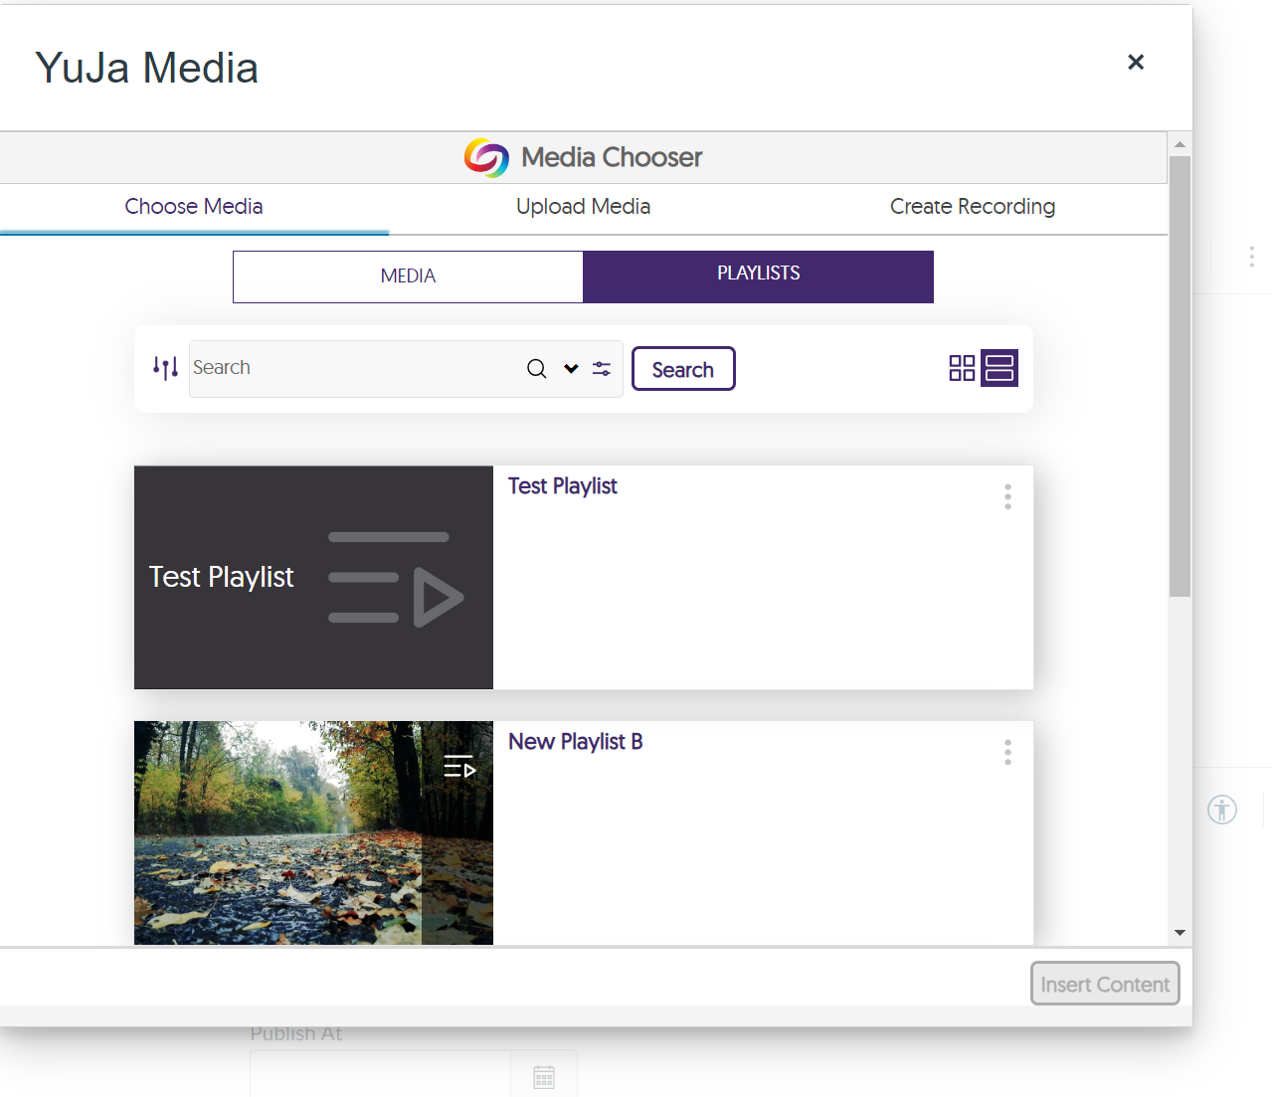Viewport: 1272px width, 1097px height.
Task: Switch to list view layout
Action: click(x=999, y=368)
